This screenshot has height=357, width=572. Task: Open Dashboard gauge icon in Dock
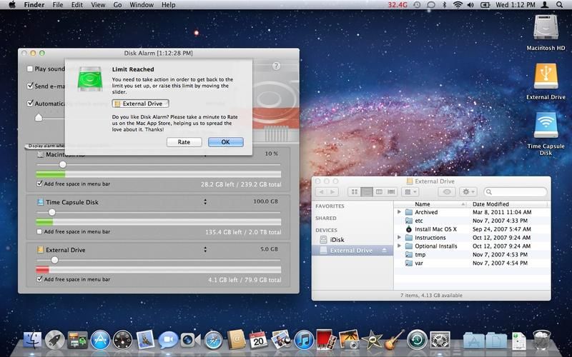point(122,340)
